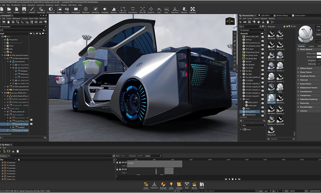Open the Statistics toolbar icon
Screen dimensions: 321x193
click(114, 9)
